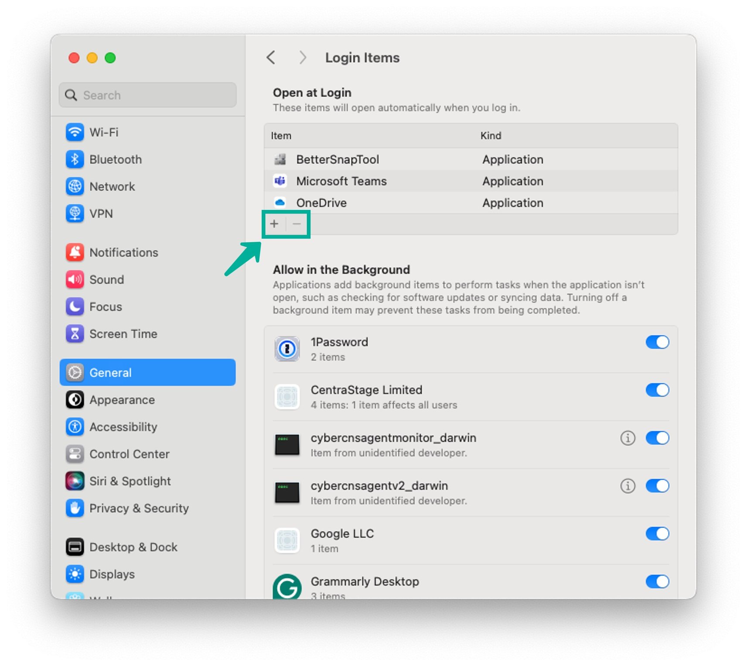Disable 1Password background items
This screenshot has width=747, height=666.
pyautogui.click(x=657, y=342)
